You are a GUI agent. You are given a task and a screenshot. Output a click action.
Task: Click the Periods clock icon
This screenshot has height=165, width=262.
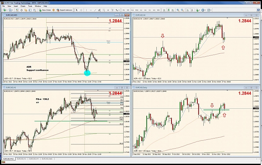[x=203, y=10]
